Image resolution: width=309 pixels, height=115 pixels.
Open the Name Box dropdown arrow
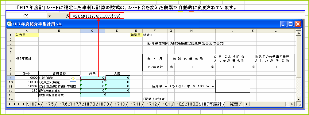[x=49, y=16]
